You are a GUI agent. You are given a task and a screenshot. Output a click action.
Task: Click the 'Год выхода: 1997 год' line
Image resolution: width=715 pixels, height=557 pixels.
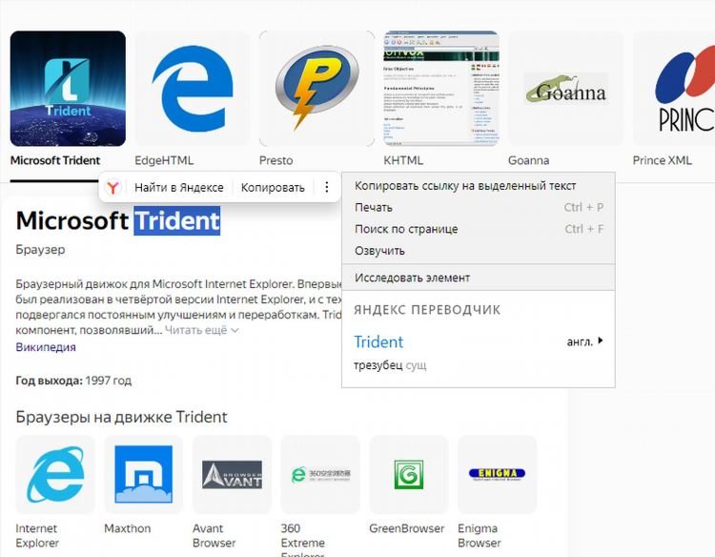coord(73,381)
